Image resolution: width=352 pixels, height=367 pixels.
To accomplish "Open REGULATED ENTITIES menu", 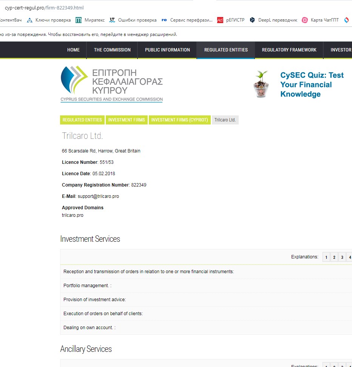I will [x=226, y=50].
